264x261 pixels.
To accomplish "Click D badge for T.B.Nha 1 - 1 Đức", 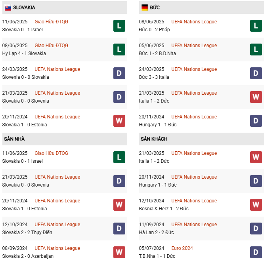I will (x=256, y=252).
